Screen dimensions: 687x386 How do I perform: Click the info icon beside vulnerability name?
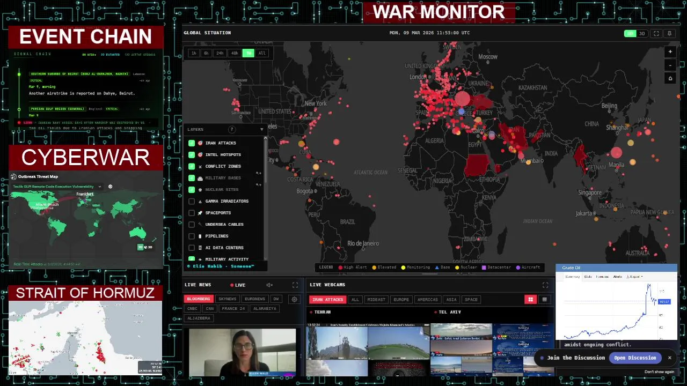click(x=110, y=187)
